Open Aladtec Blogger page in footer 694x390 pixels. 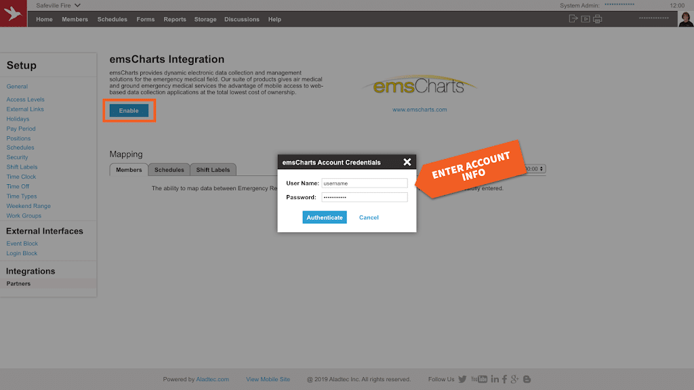[x=527, y=379]
